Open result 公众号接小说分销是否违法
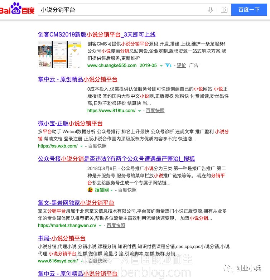The width and height of the screenshot is (270, 280). coord(116,159)
